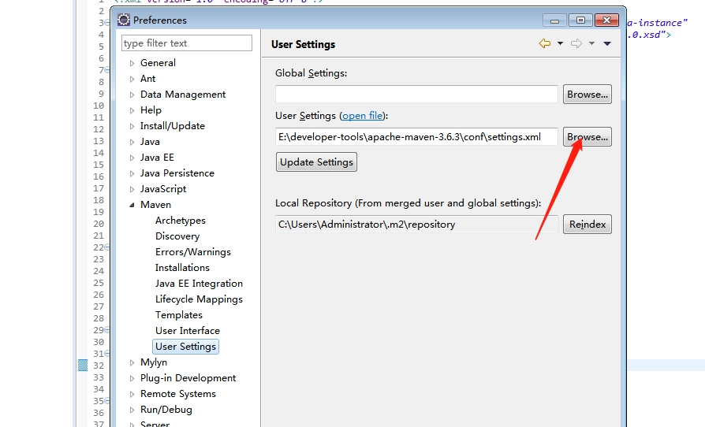705x427 pixels.
Task: Open the back history dropdown arrow
Action: click(x=560, y=43)
